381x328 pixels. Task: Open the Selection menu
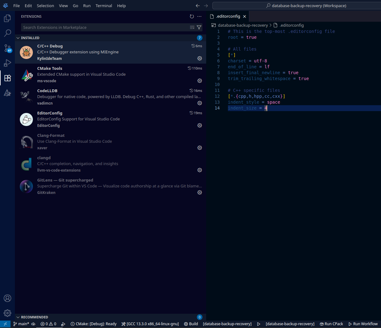(x=45, y=6)
